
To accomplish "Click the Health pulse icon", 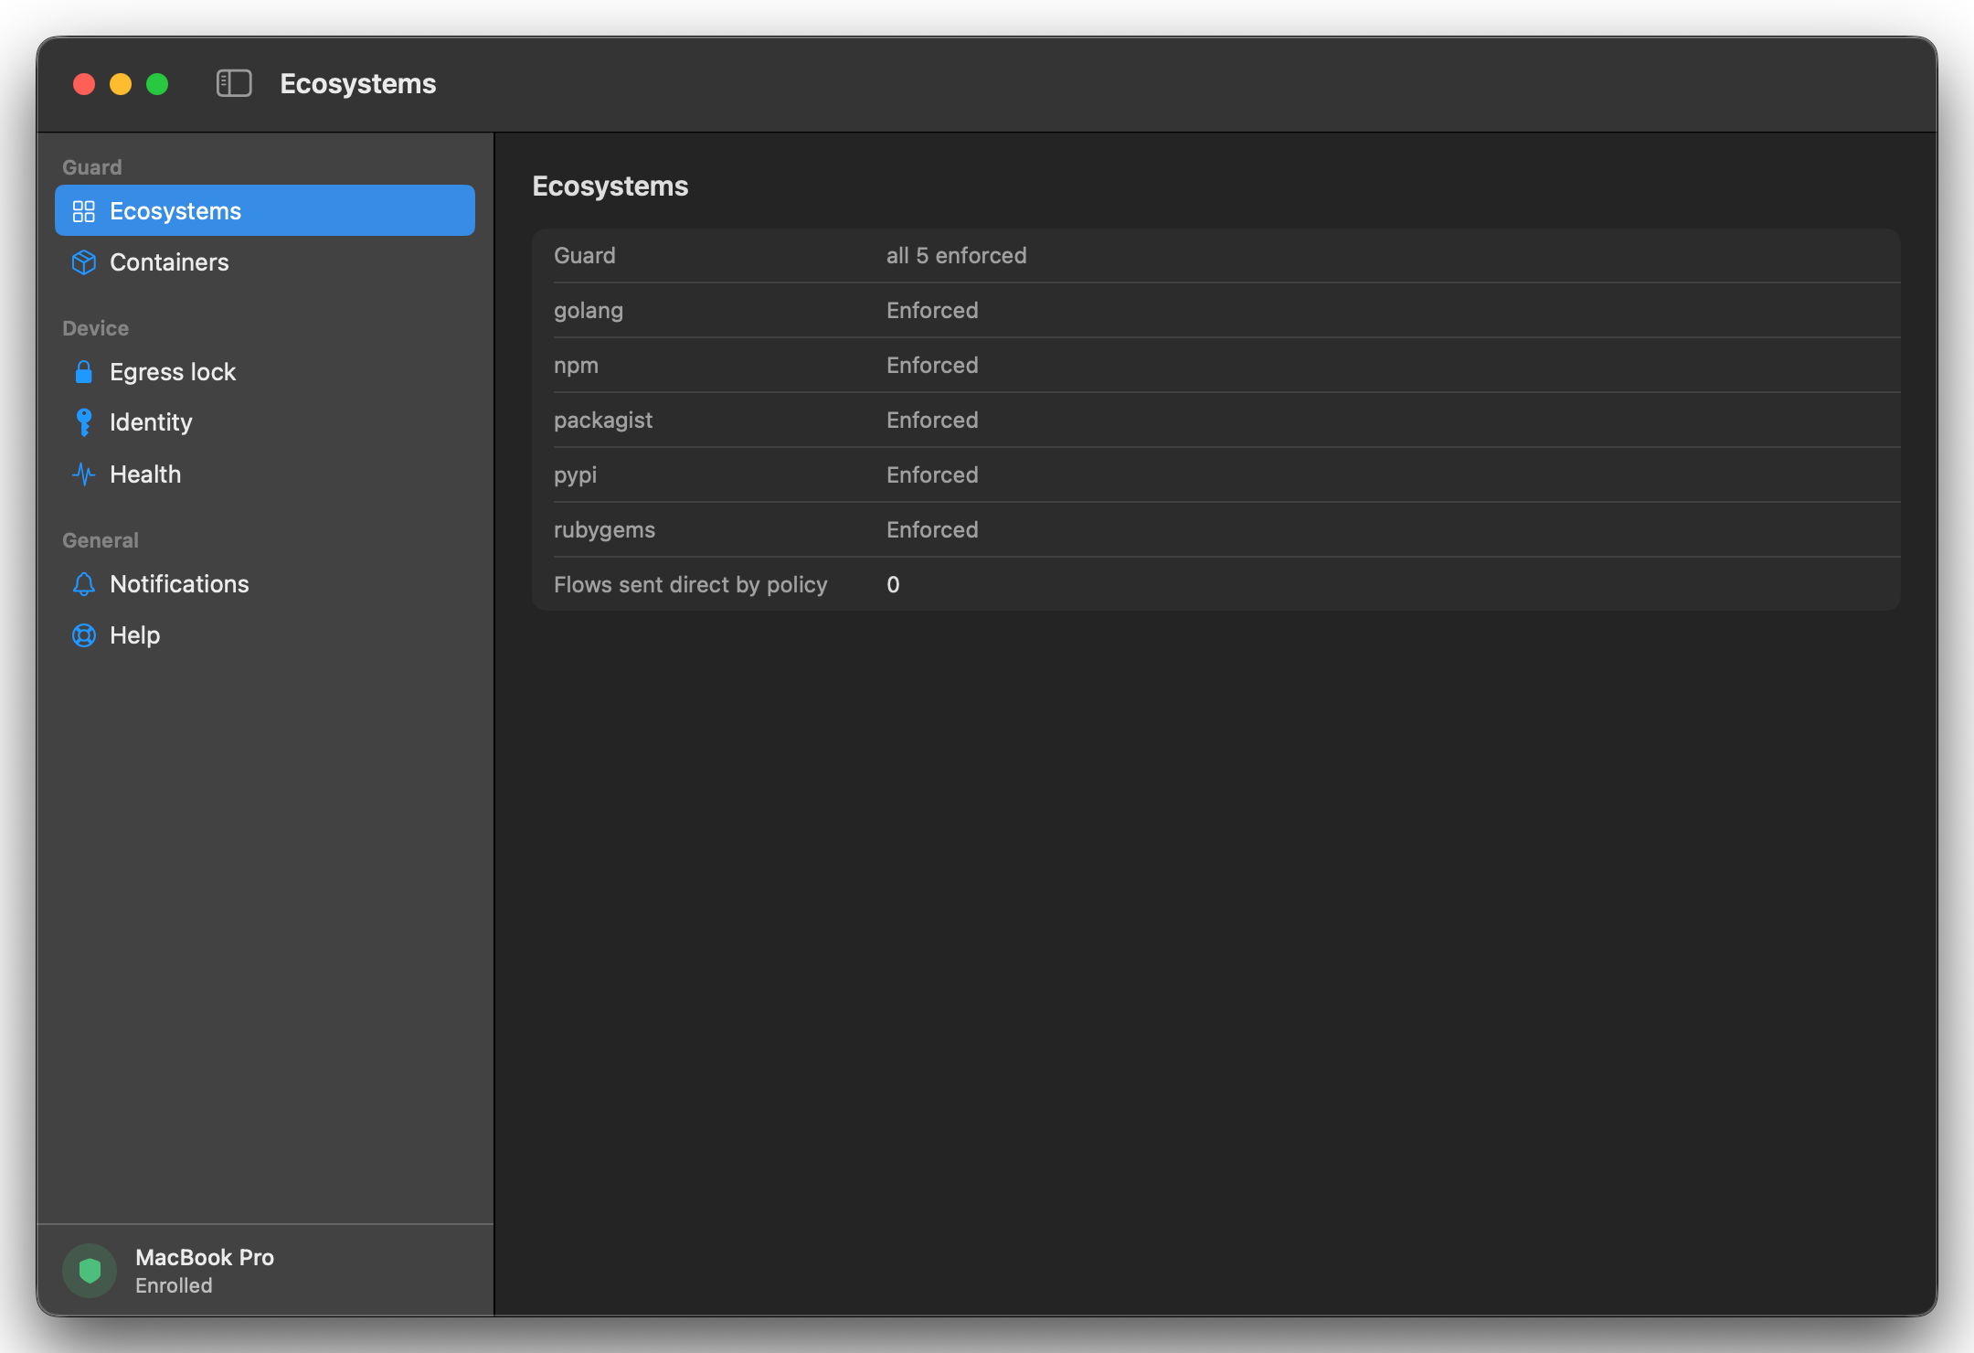I will 84,474.
